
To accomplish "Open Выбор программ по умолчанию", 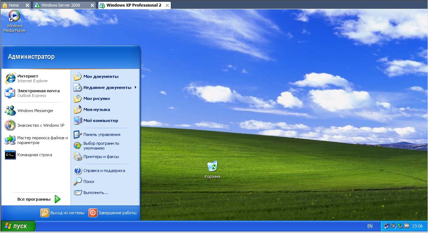I will tap(105, 146).
